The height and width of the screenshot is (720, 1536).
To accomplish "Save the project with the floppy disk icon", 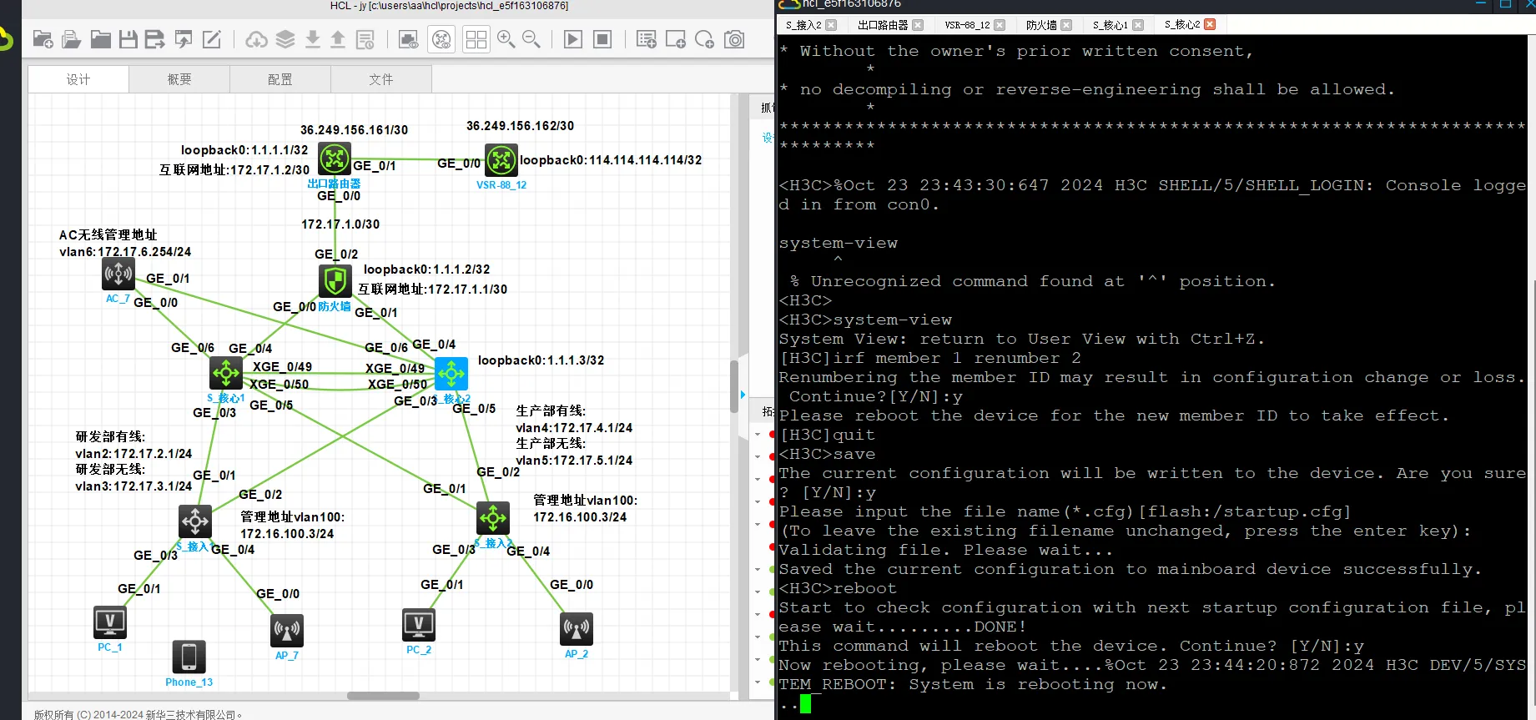I will pos(128,39).
